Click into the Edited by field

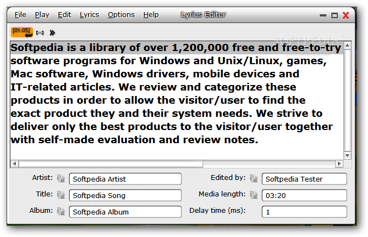tap(304, 179)
